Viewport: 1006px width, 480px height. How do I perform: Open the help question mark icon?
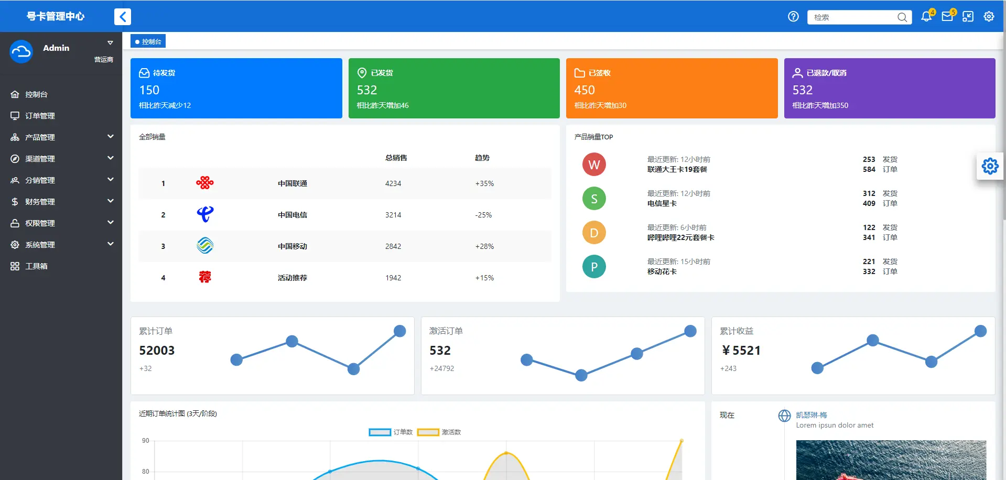coord(793,17)
